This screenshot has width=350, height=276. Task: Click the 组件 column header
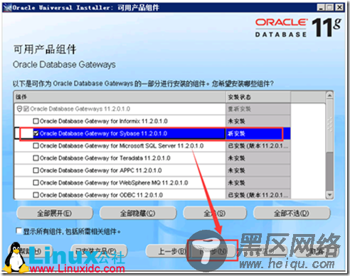point(120,97)
